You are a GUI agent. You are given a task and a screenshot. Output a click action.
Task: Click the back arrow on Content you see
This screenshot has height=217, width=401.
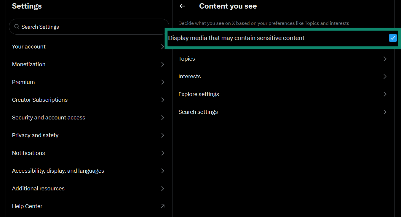point(182,6)
